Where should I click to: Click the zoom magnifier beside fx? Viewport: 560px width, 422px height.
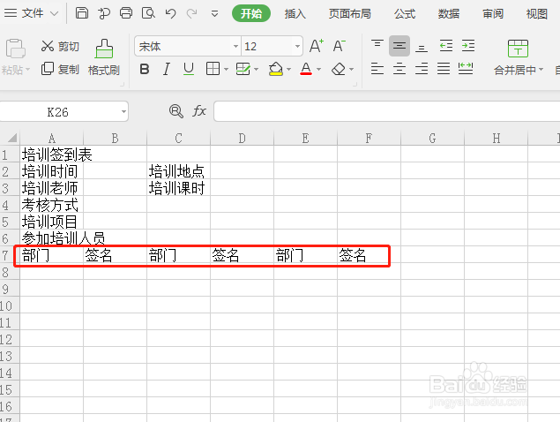tap(176, 111)
